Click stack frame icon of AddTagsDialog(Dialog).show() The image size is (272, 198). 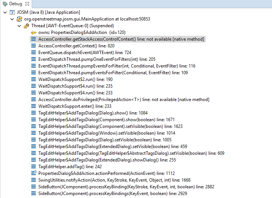34,113
